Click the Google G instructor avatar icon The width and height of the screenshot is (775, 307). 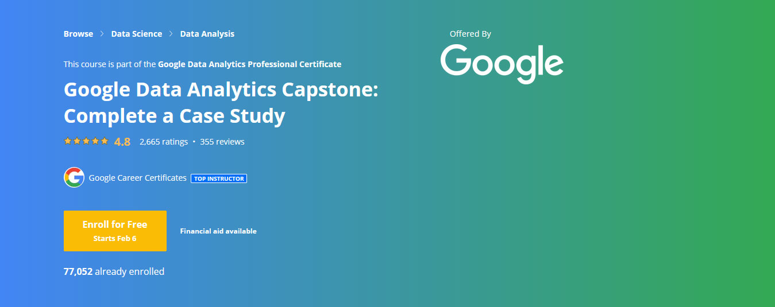click(x=74, y=178)
